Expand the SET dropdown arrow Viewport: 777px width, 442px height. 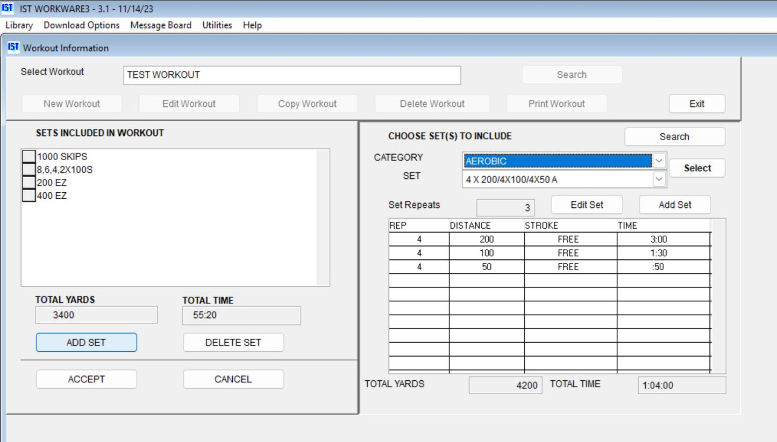click(659, 179)
